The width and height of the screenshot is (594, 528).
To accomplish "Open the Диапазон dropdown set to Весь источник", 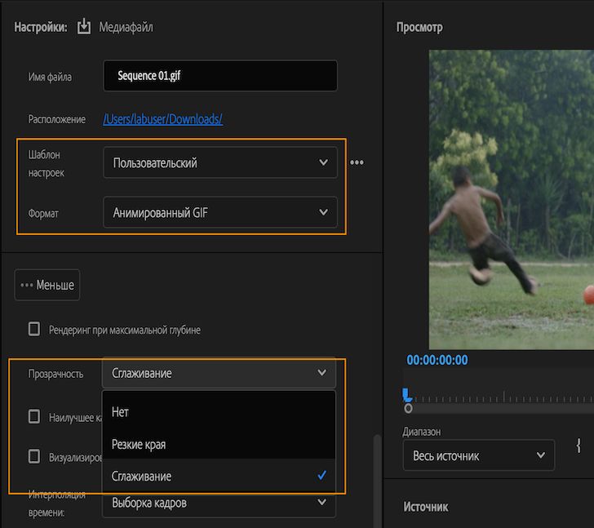I will [x=478, y=455].
